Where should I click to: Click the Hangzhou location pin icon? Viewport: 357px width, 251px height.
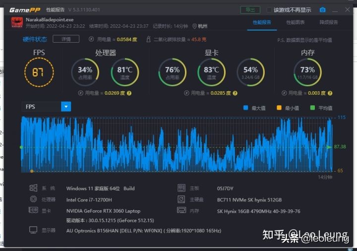pos(194,26)
